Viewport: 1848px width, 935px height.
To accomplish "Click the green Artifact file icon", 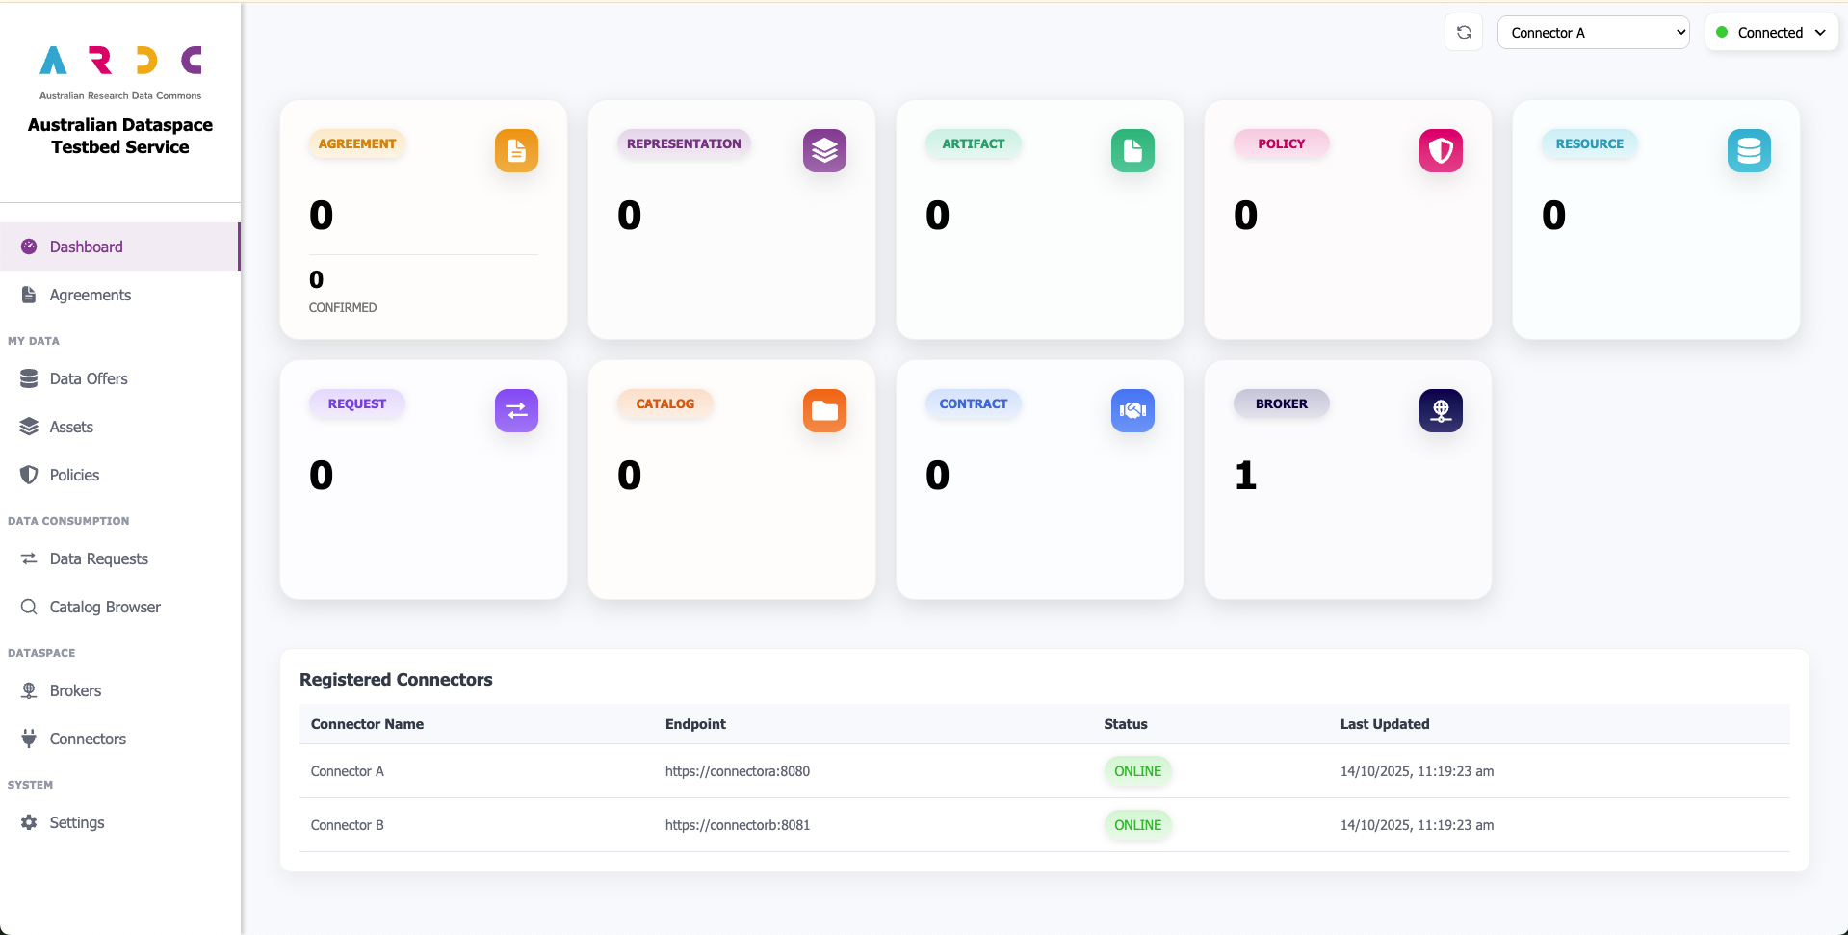I will 1132,151.
